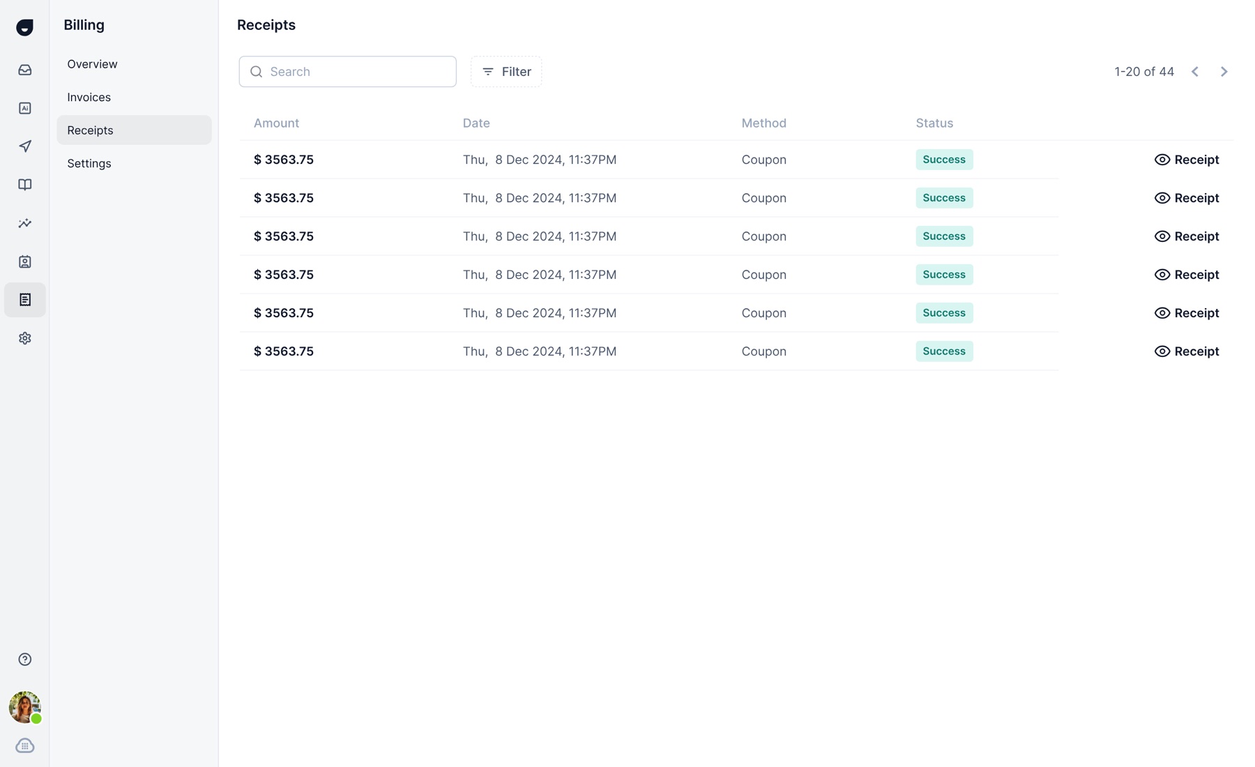Click the cloud icon below the avatar
The height and width of the screenshot is (767, 1255).
pos(24,746)
